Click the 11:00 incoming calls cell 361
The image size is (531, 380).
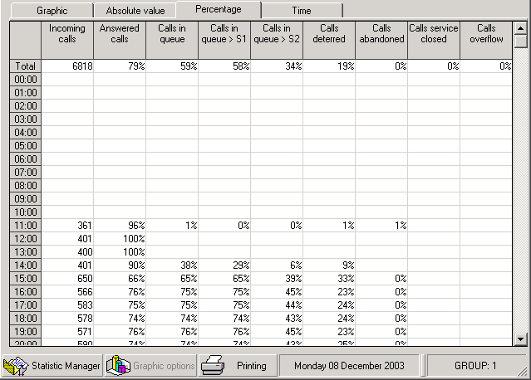coord(67,225)
